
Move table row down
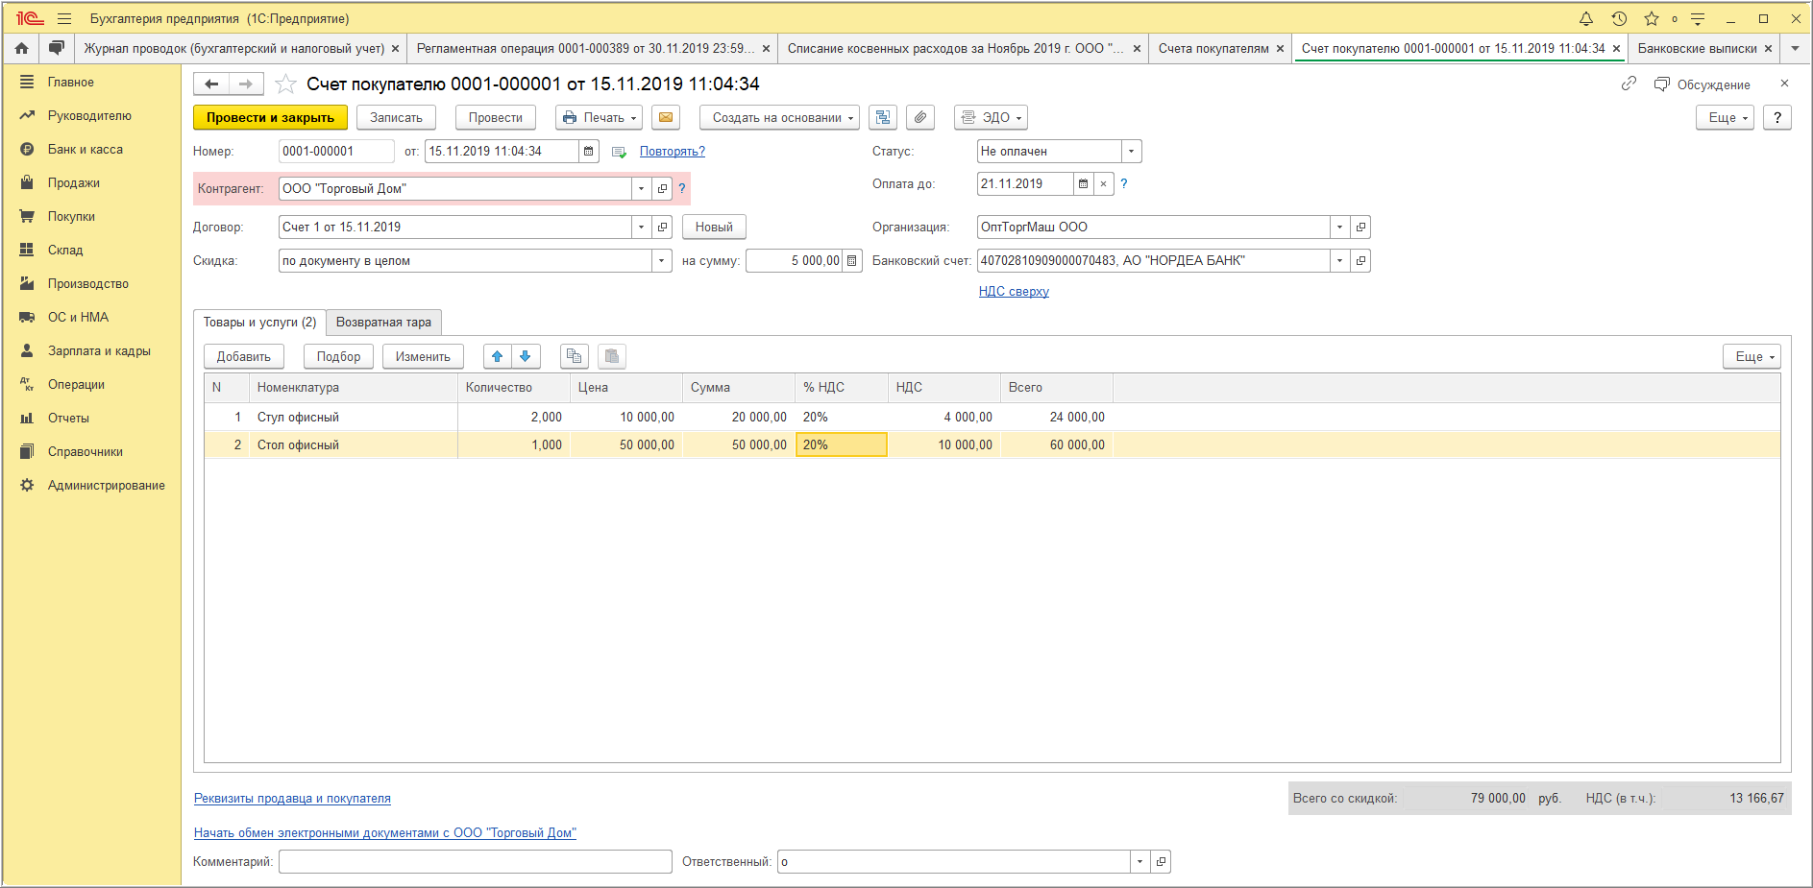tap(526, 357)
